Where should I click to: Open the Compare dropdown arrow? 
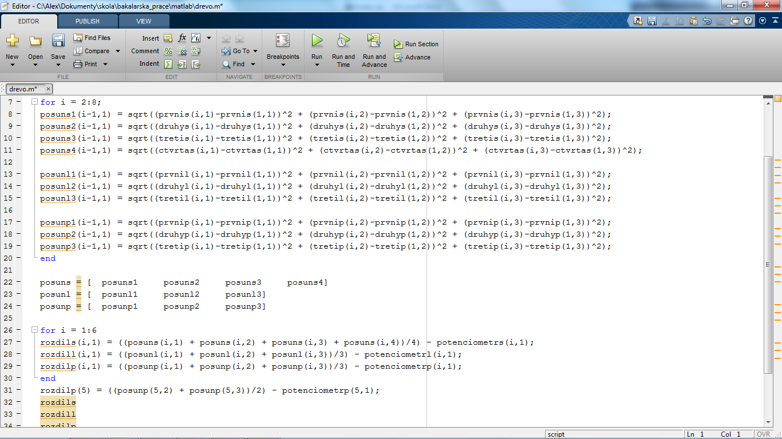[x=118, y=51]
